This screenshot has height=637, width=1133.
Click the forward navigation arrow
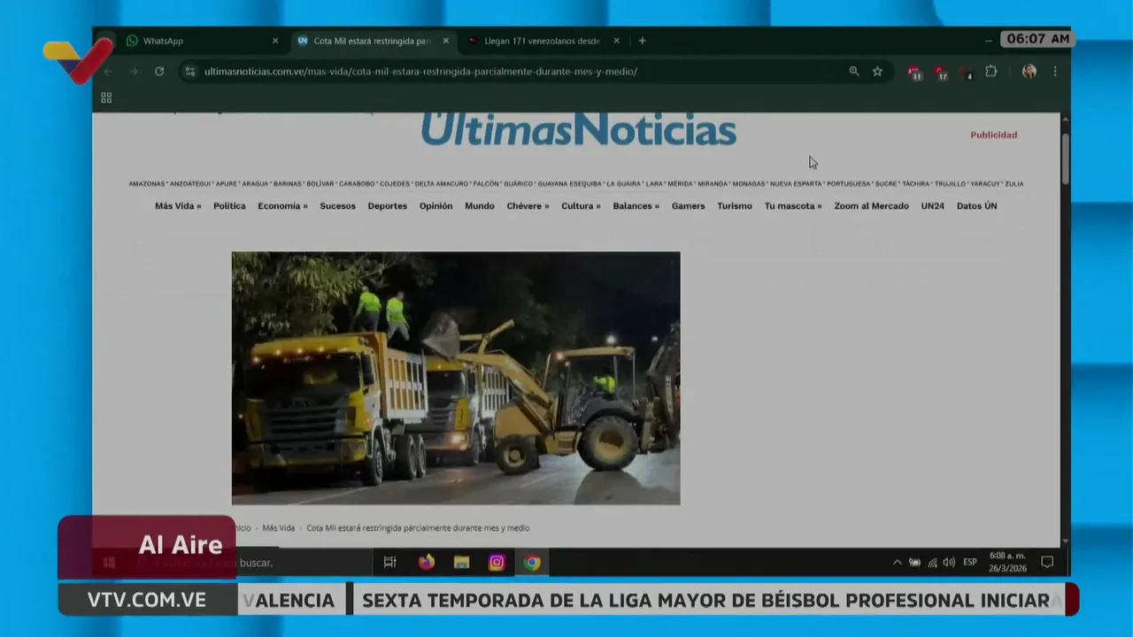pos(134,72)
